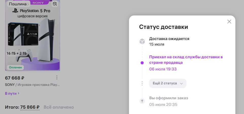Click the three-dot collapsed statuses marker

click(142, 83)
